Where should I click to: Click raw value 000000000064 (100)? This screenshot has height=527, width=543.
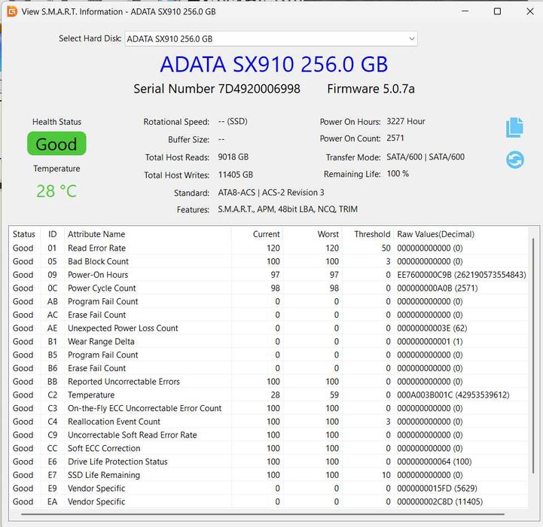(x=435, y=462)
